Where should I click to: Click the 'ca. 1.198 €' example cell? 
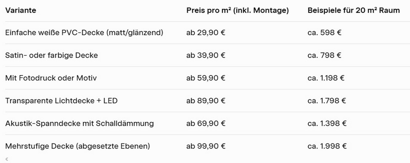click(326, 78)
